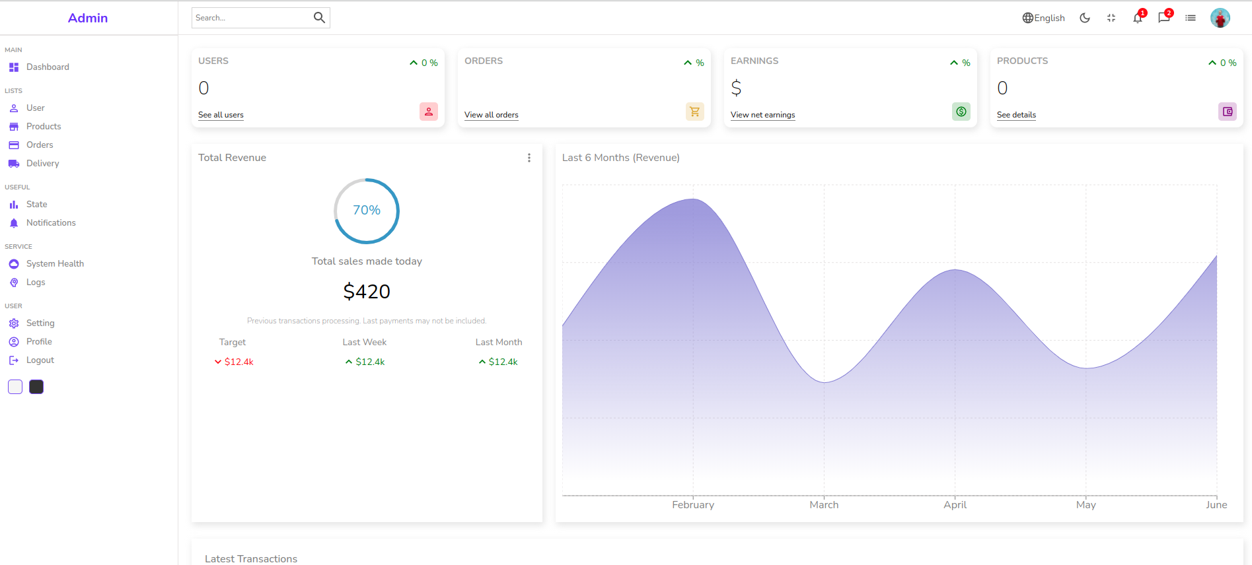Click the State bar chart icon
Screen dimensions: 1252x565
click(14, 205)
